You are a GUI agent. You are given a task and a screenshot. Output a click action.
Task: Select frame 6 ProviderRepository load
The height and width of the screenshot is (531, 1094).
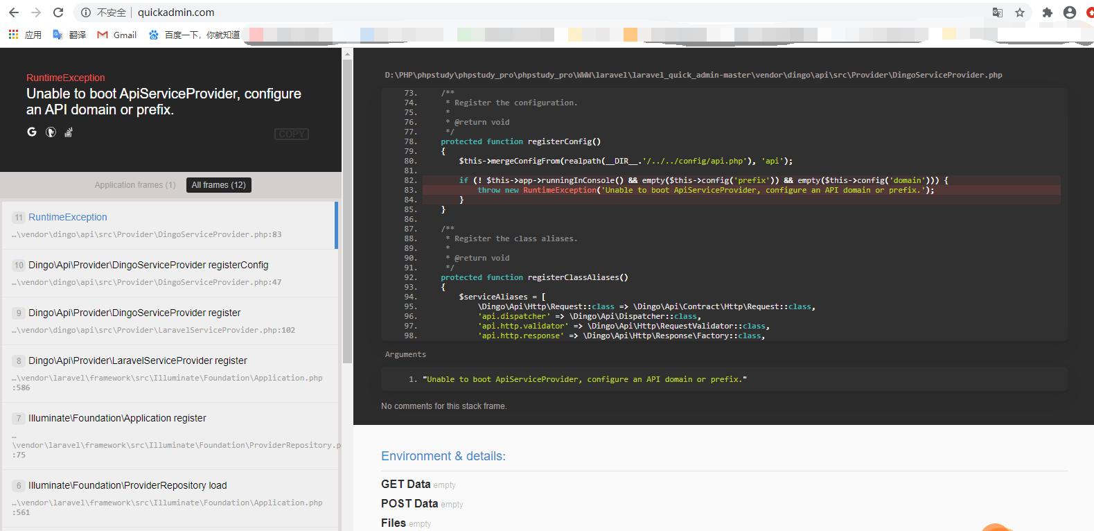(x=169, y=498)
